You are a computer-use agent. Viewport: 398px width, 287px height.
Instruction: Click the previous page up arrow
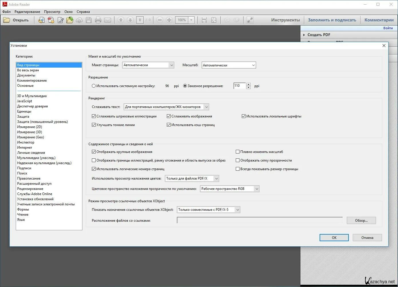[x=121, y=20]
